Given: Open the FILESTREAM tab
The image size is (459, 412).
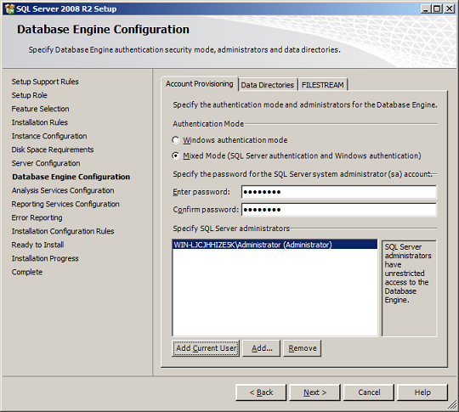Looking at the screenshot, I should (323, 85).
